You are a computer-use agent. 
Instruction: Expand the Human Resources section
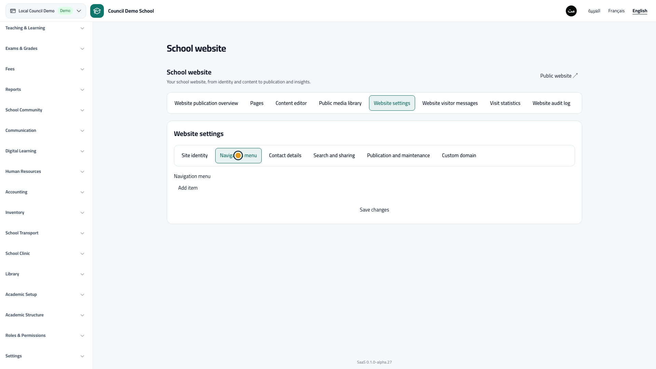45,172
